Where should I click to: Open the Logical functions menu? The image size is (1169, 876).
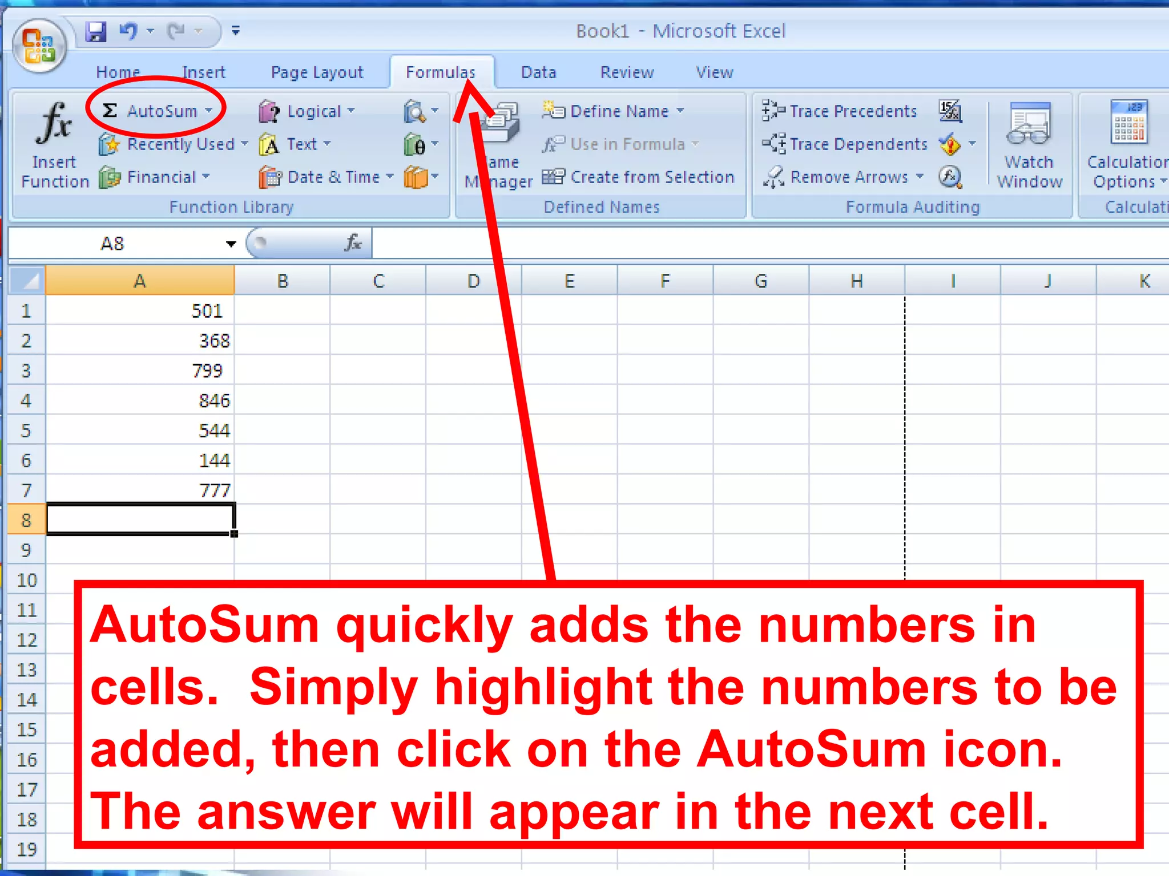(307, 111)
